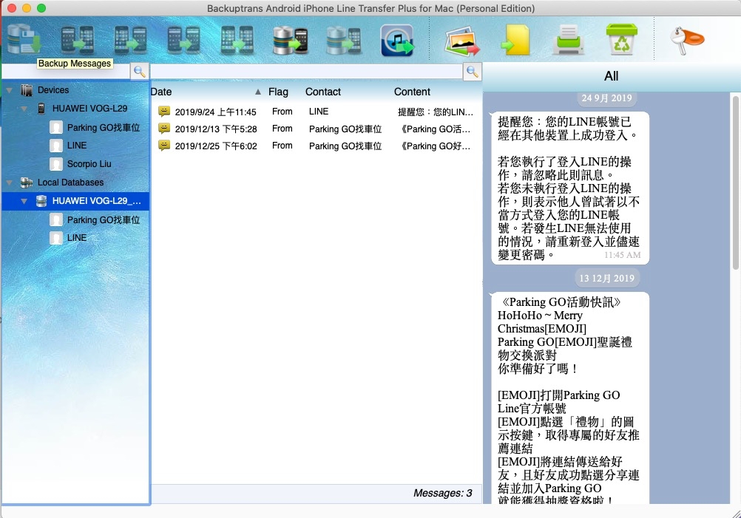This screenshot has height=518, width=741.
Task: Collapse the Devices tree section
Action: tap(9, 90)
